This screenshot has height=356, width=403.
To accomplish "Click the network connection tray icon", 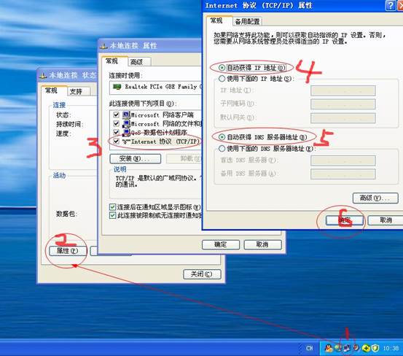I will (x=347, y=348).
